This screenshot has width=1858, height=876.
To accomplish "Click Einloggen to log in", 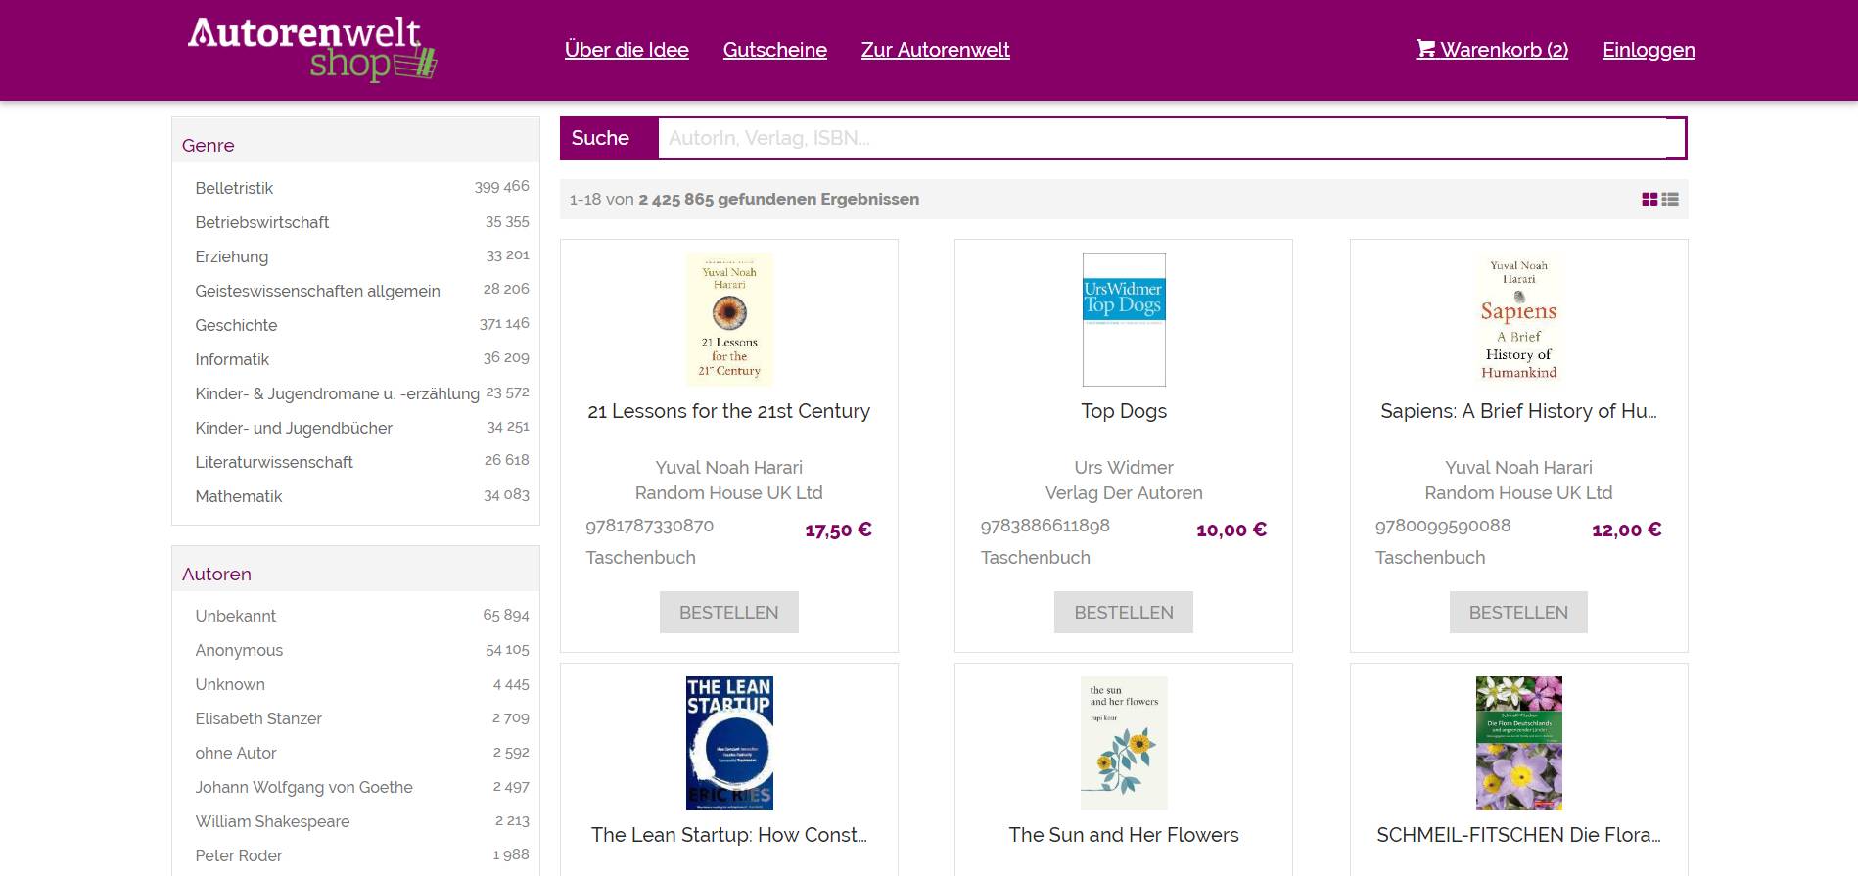I will [x=1649, y=50].
